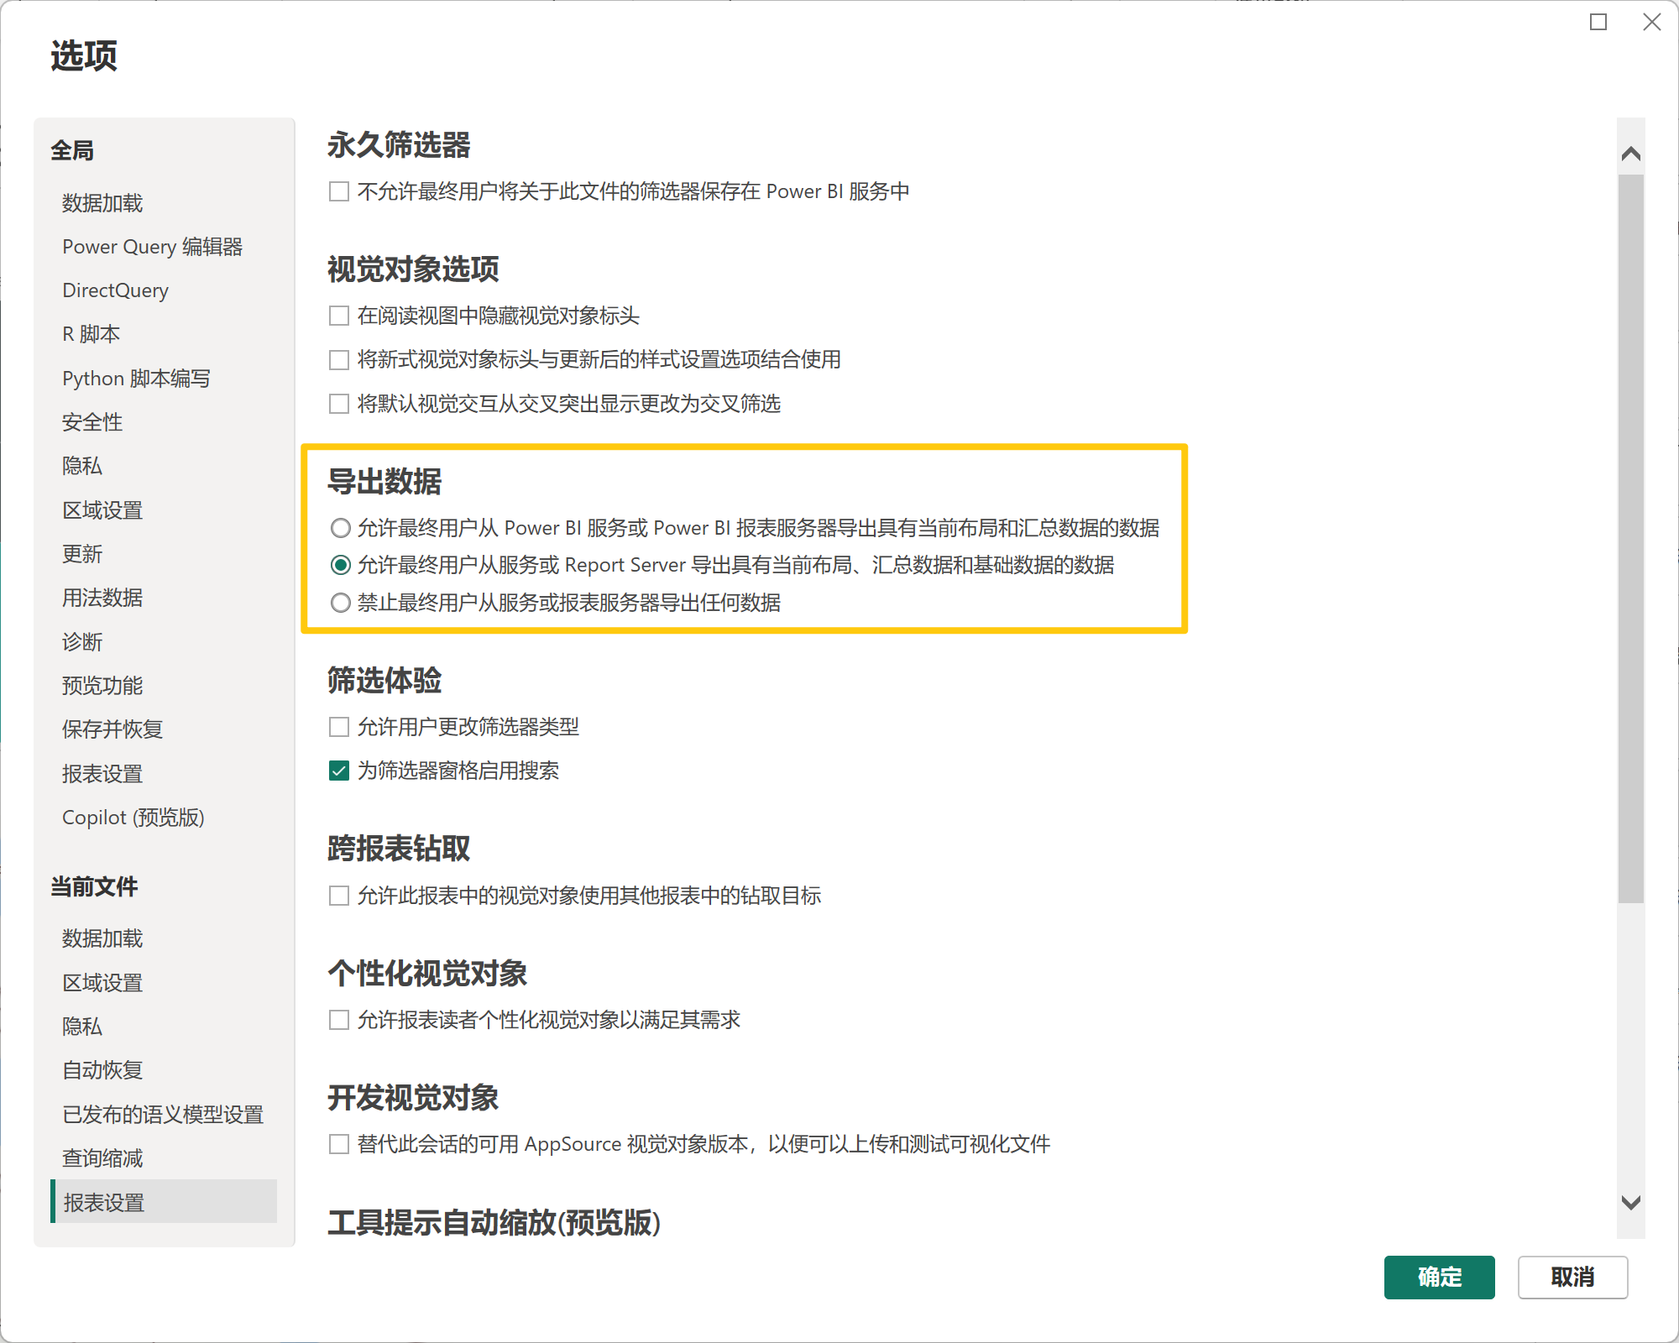Screen dimensions: 1679x1343
Task: Go to 诊断 options
Action: [x=82, y=642]
